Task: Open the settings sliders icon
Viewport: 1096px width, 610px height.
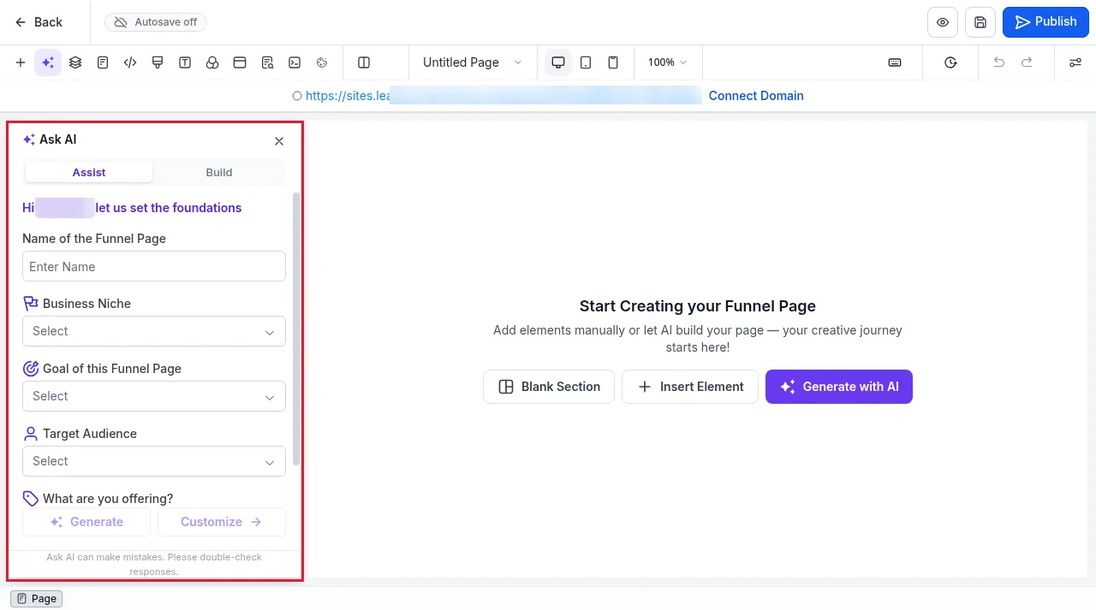Action: [1075, 62]
